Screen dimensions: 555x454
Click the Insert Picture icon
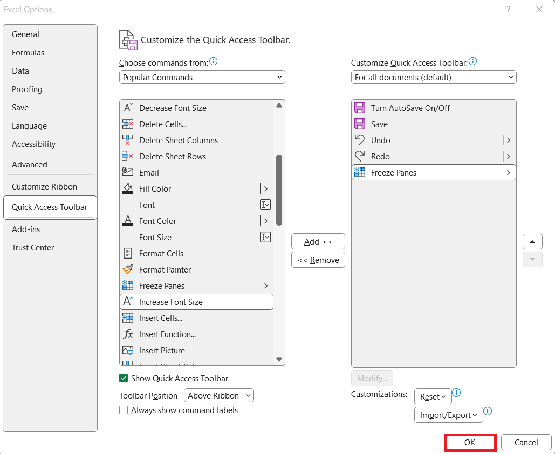point(128,350)
